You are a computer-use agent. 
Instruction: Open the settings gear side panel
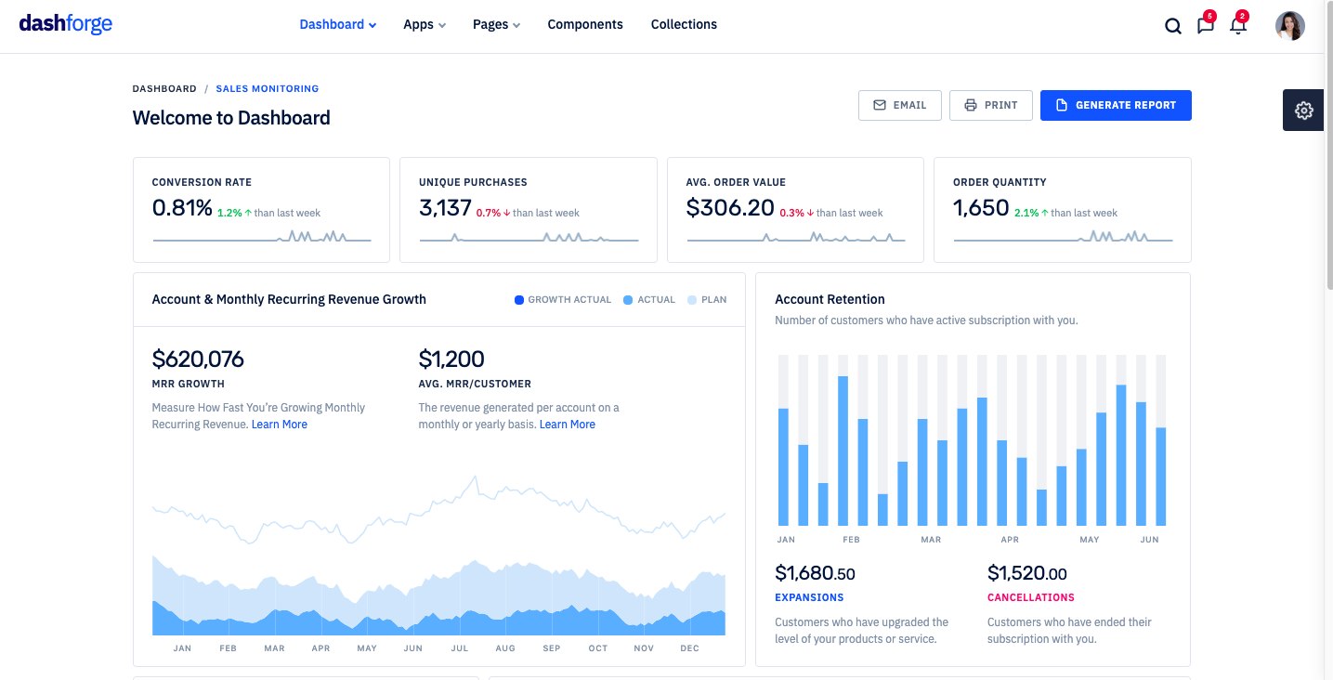pos(1304,111)
